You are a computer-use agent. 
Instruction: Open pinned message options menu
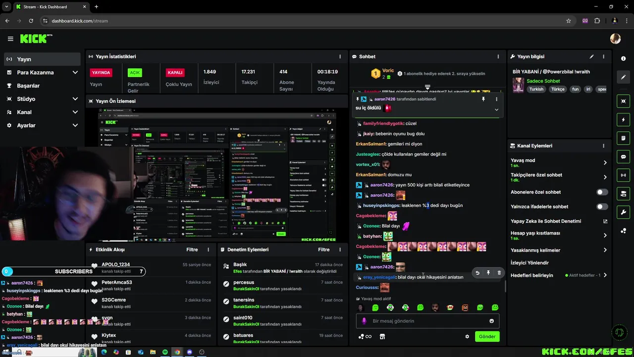[496, 99]
